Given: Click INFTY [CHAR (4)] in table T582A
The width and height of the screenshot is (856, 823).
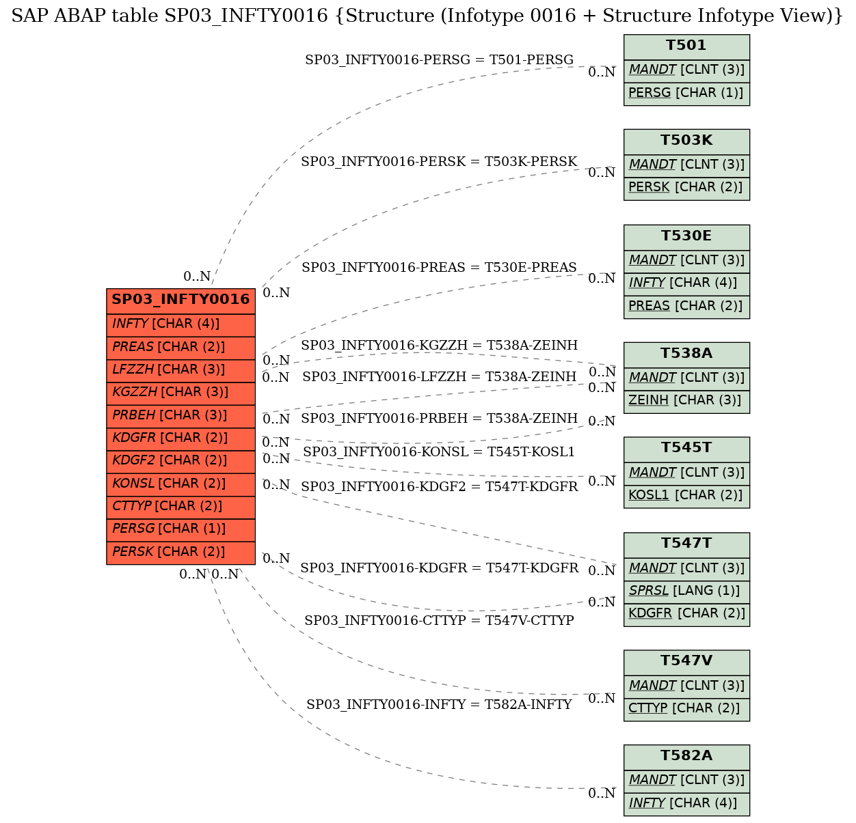Looking at the screenshot, I should (686, 804).
